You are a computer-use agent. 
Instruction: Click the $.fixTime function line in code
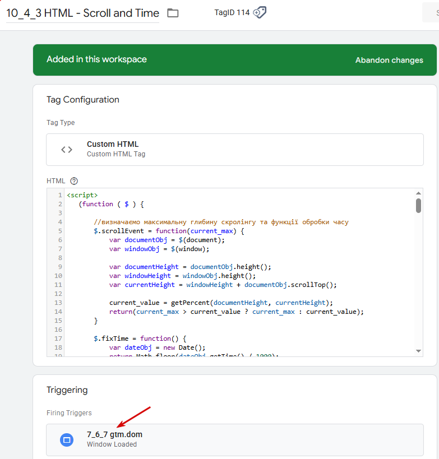point(139,339)
